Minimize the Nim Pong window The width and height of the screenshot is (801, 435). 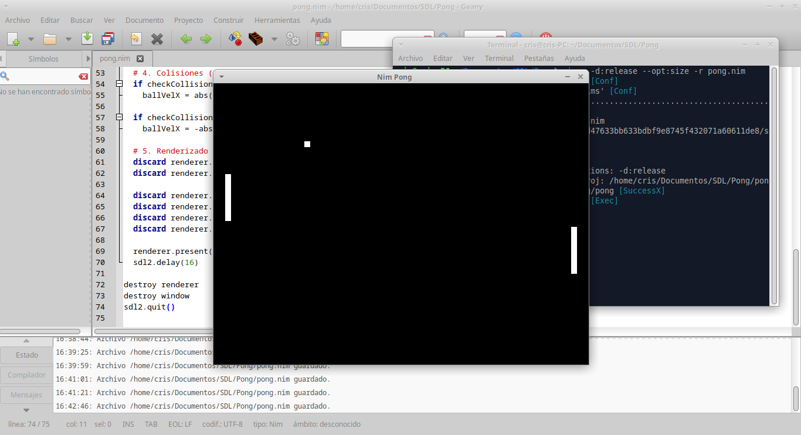[568, 77]
